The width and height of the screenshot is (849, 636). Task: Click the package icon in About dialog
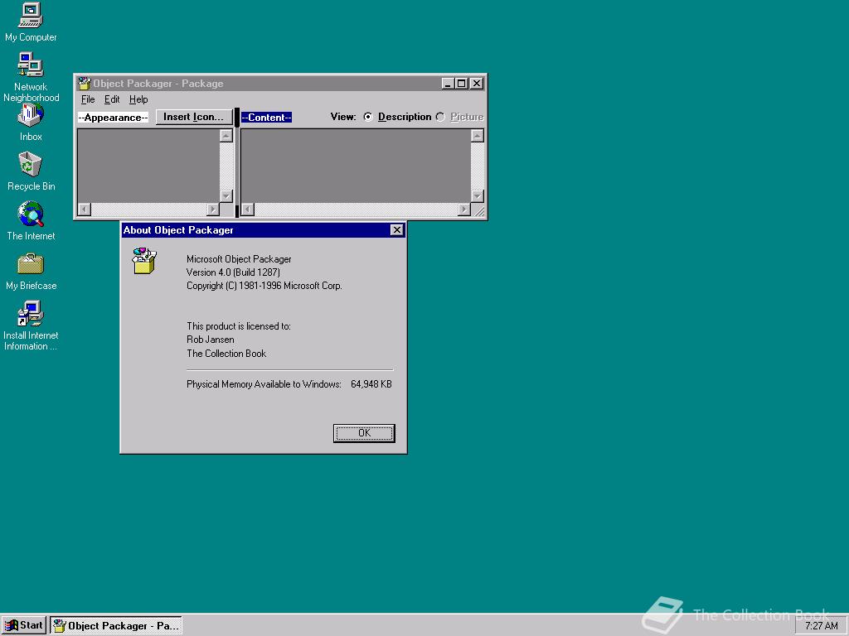coord(144,261)
